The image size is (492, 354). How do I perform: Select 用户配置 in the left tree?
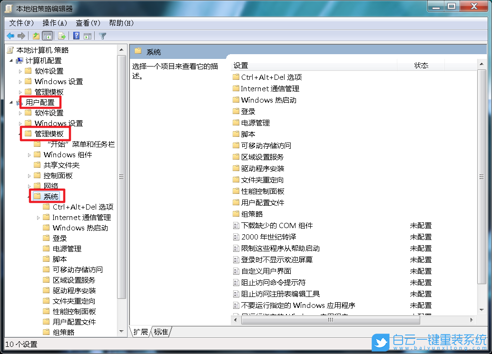click(40, 102)
